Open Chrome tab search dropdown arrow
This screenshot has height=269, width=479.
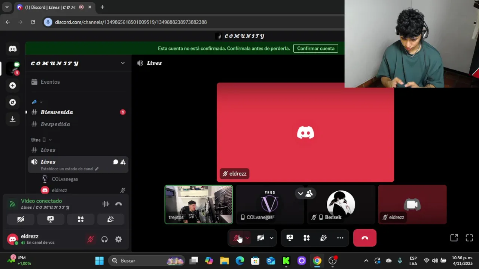click(7, 7)
